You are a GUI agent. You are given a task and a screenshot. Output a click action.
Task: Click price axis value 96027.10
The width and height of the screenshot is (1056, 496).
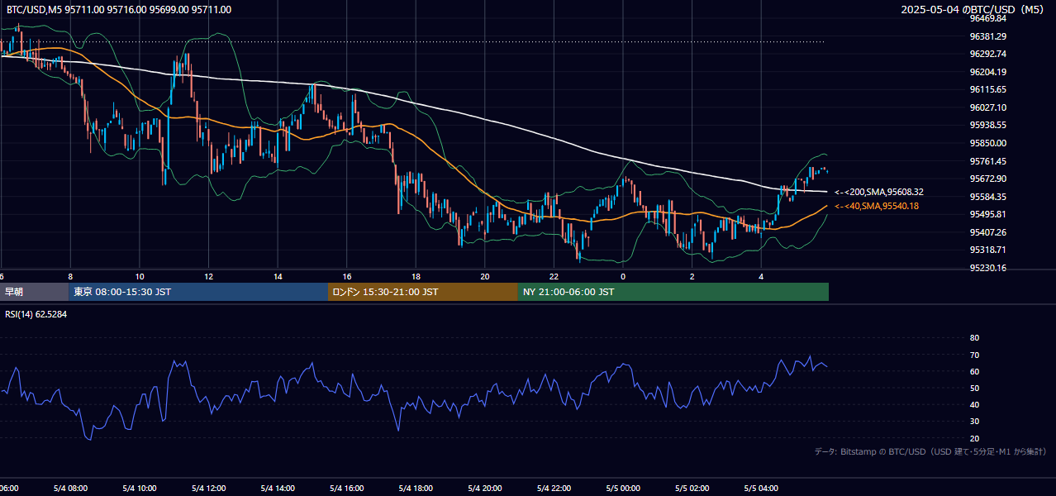pos(988,107)
